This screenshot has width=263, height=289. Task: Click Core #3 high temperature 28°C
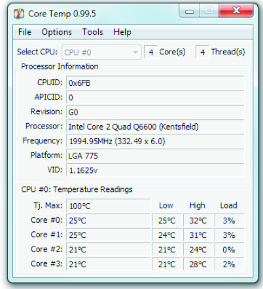coord(198,264)
